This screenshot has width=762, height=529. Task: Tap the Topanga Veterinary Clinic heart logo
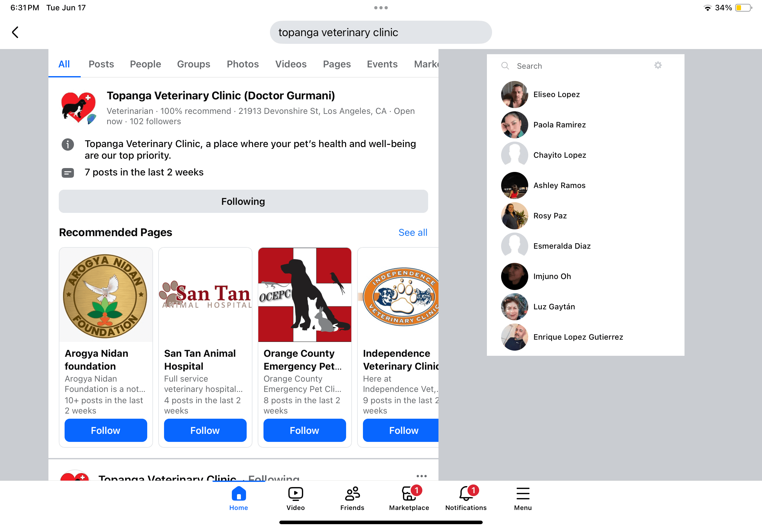[x=79, y=108]
